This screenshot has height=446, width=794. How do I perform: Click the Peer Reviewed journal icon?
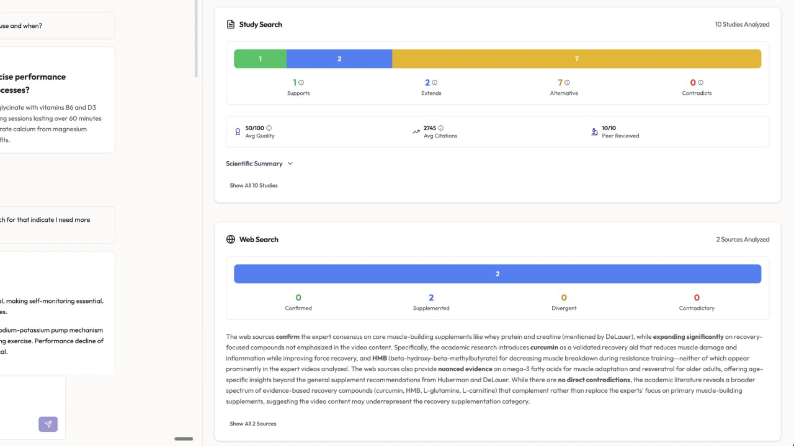click(x=594, y=131)
